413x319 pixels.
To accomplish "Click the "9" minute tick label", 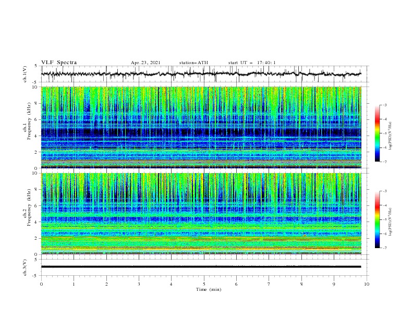I will click(334, 284).
